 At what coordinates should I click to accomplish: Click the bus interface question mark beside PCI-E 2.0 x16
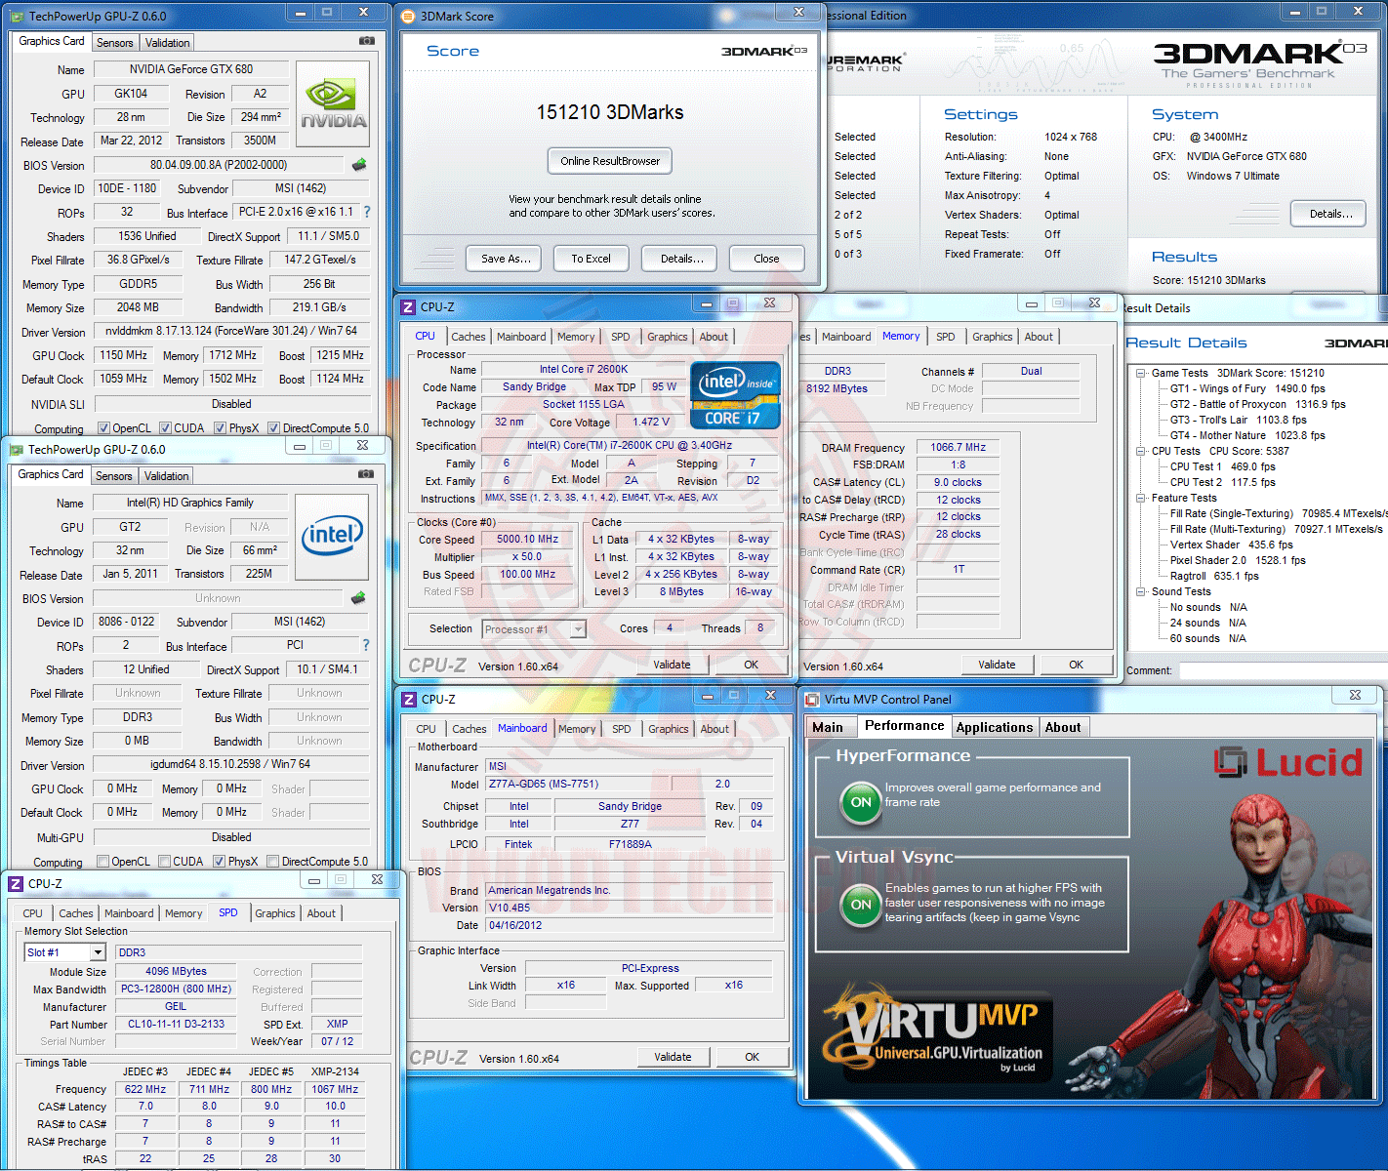pos(367,212)
